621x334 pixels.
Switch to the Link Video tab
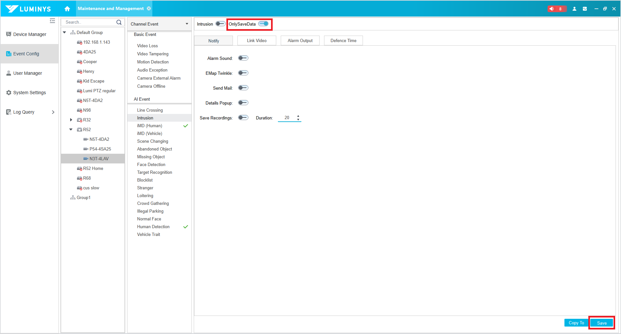click(256, 40)
